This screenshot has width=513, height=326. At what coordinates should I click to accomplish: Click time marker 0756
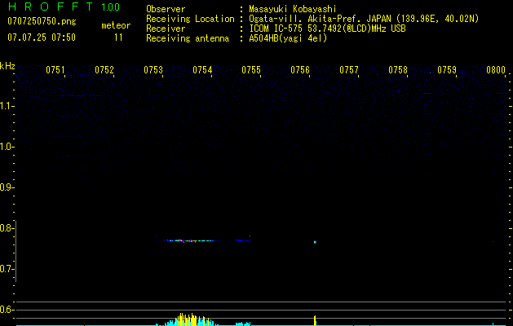click(300, 70)
